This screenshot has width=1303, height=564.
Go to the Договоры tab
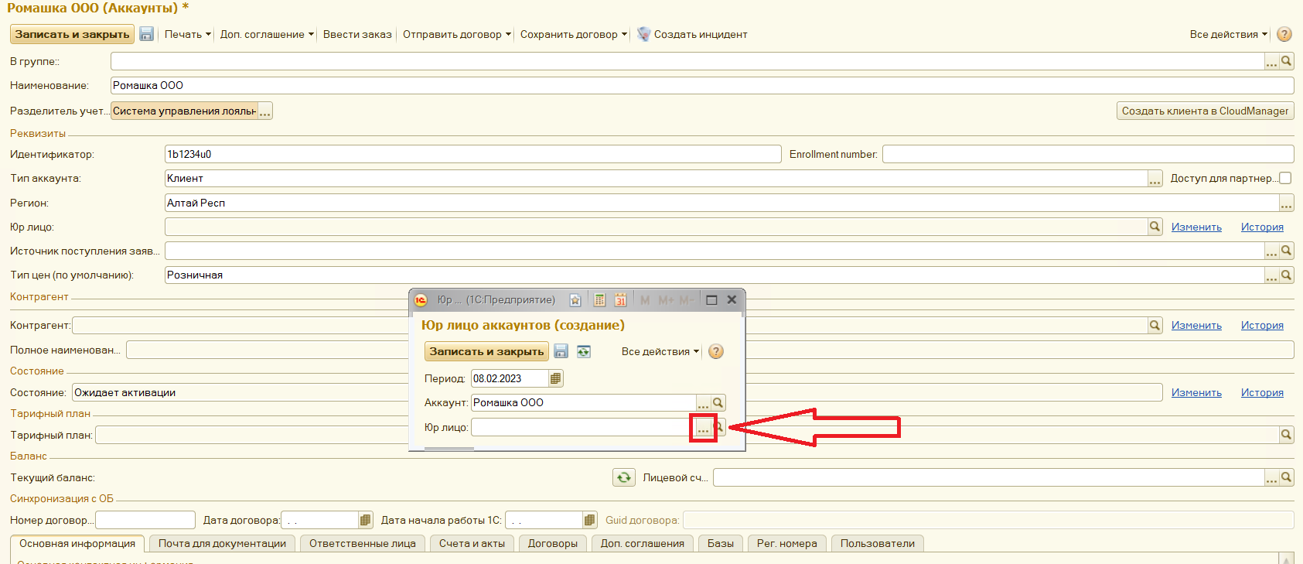(553, 544)
